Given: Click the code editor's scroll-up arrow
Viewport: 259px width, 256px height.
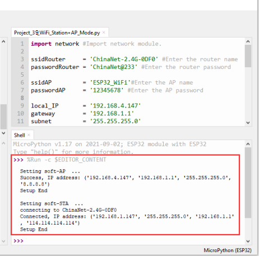Looking at the screenshot, I should (x=248, y=41).
